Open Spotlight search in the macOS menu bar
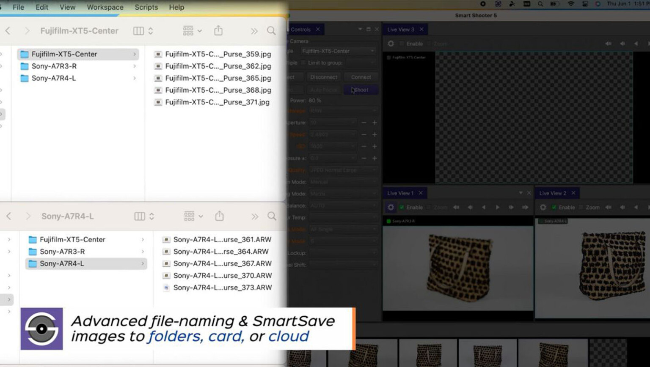The image size is (650, 367). (x=540, y=4)
